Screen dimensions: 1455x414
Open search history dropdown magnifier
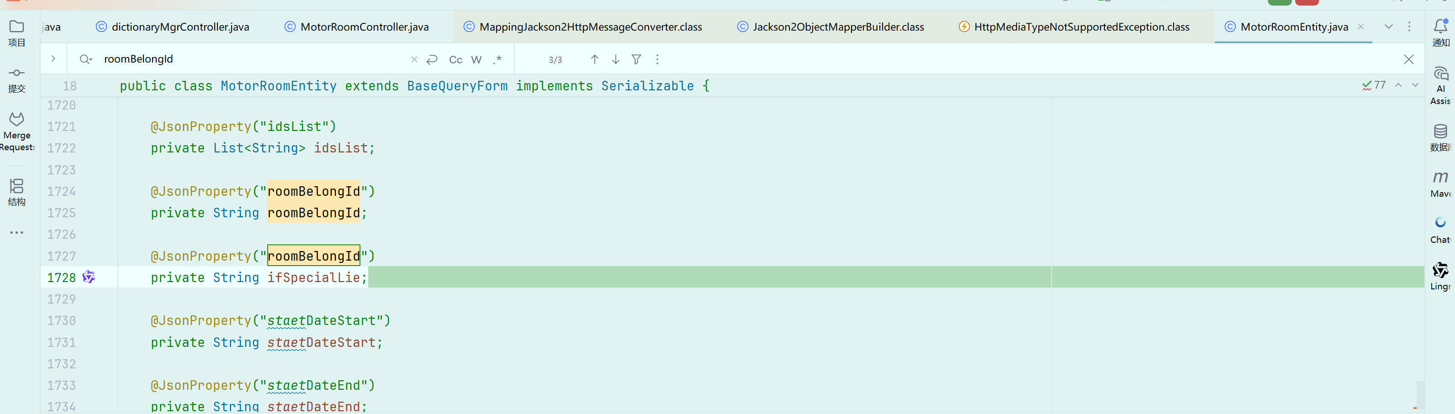pos(86,59)
